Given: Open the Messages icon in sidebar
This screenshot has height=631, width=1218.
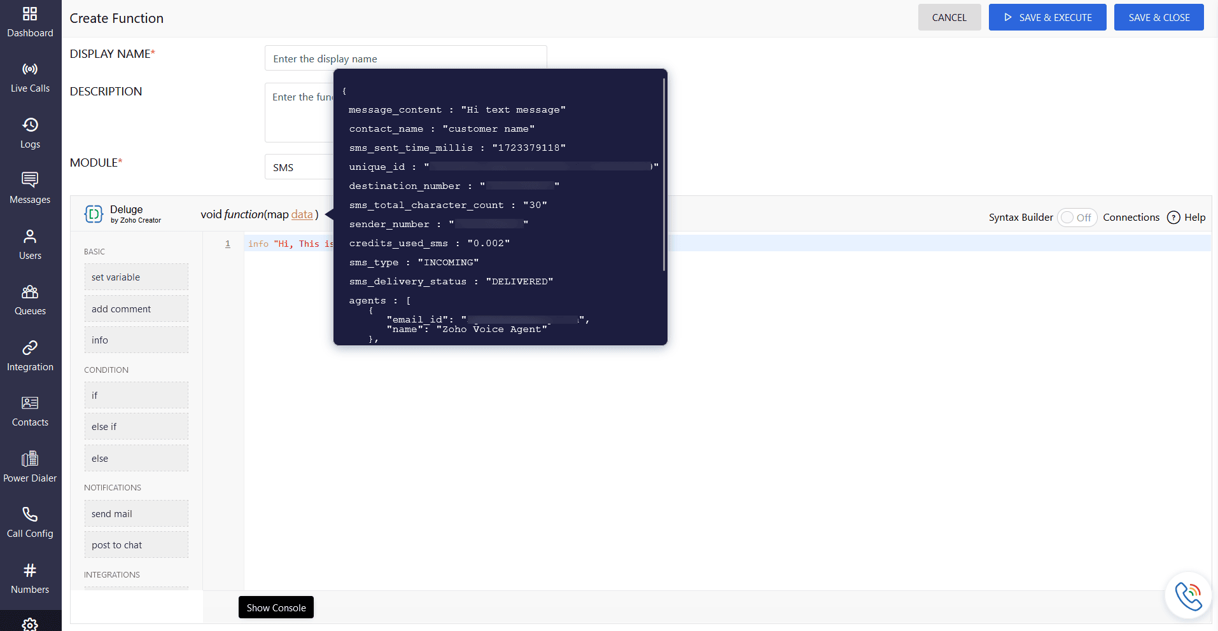Looking at the screenshot, I should click(30, 180).
